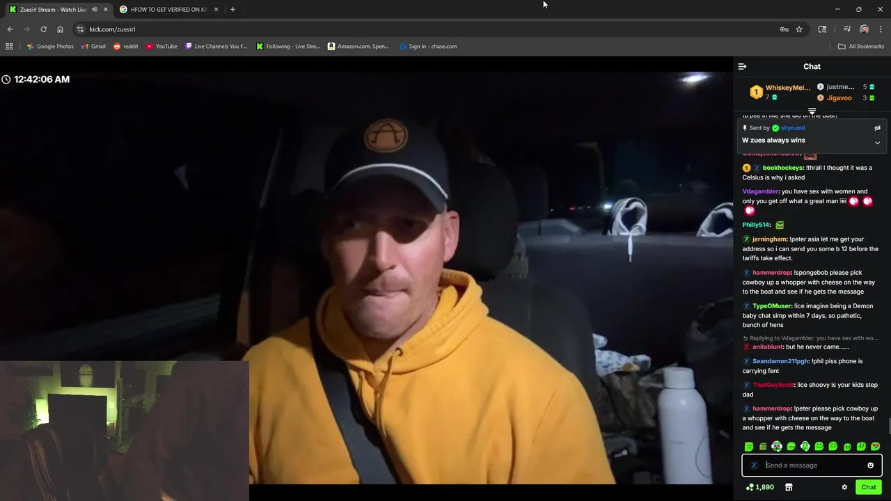Close the HOW TO GET VERIFIED tab
Image resolution: width=891 pixels, height=501 pixels.
(x=216, y=10)
